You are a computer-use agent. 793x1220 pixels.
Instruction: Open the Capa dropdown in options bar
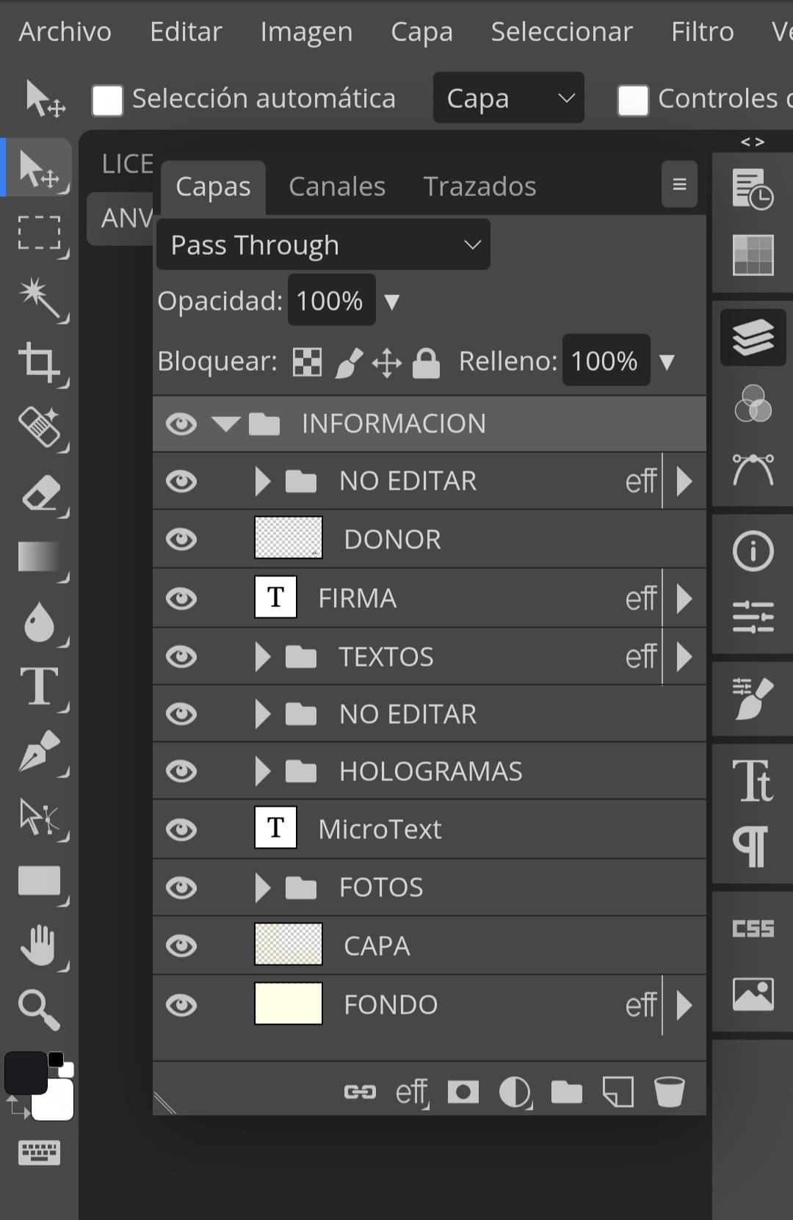(509, 98)
